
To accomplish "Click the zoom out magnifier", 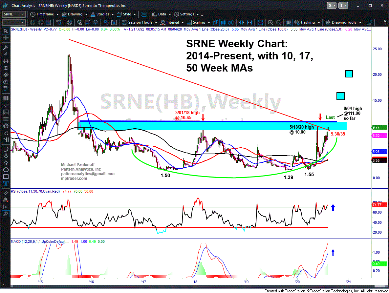I will point(278,23).
